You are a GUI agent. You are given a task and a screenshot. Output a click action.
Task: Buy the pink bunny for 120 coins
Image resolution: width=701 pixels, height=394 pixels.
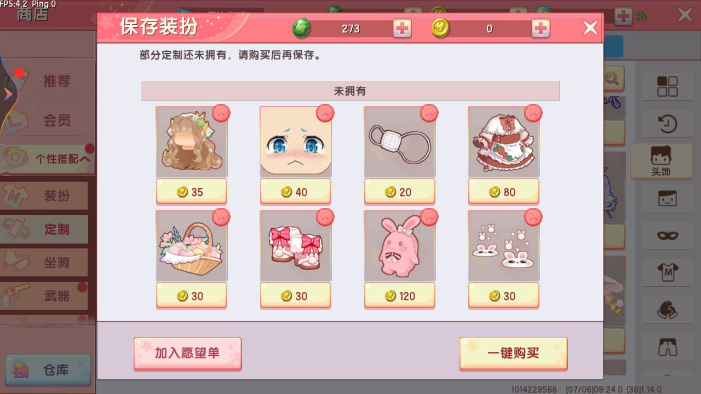coord(399,296)
